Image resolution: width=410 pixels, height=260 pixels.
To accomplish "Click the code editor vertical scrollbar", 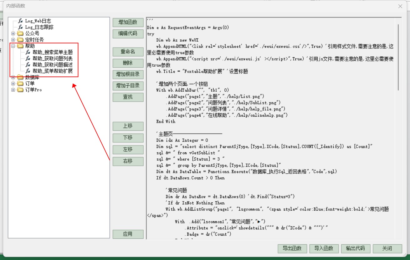I will (398, 56).
